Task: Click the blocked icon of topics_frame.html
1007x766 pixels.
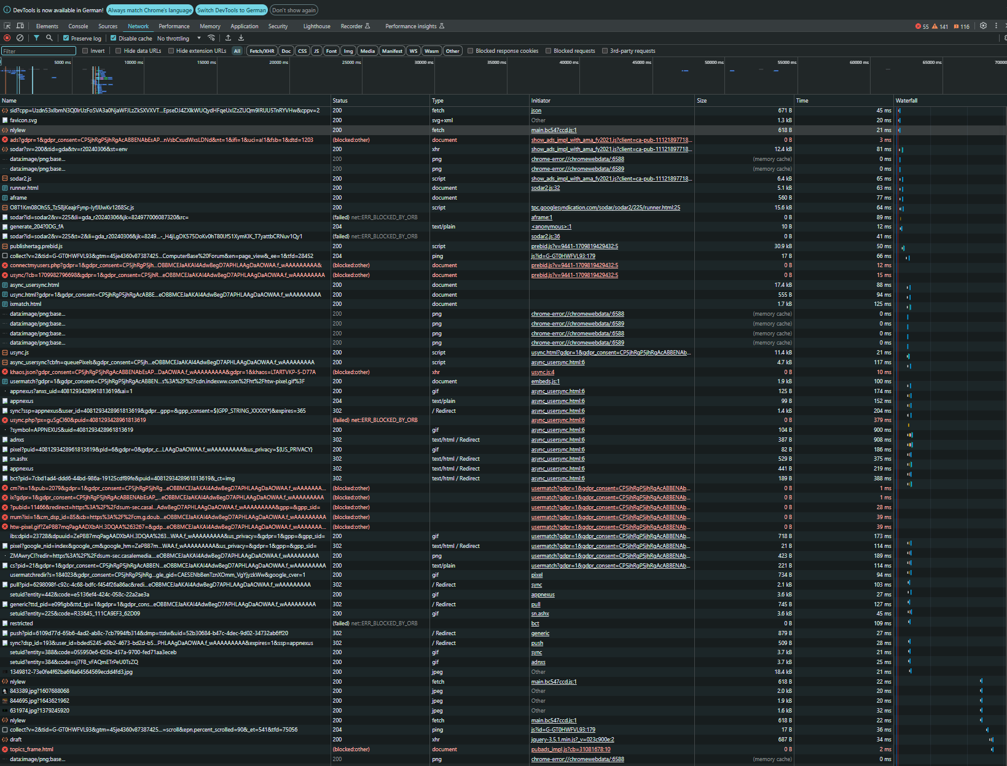Action: coord(5,749)
